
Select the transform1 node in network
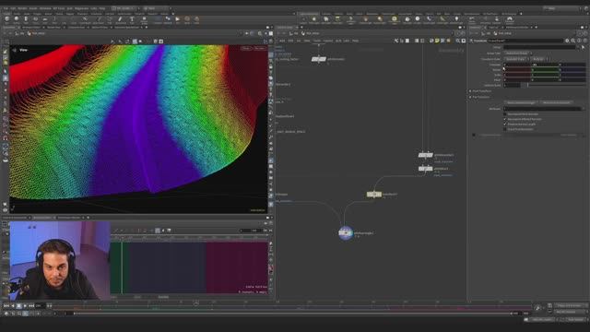pos(374,195)
